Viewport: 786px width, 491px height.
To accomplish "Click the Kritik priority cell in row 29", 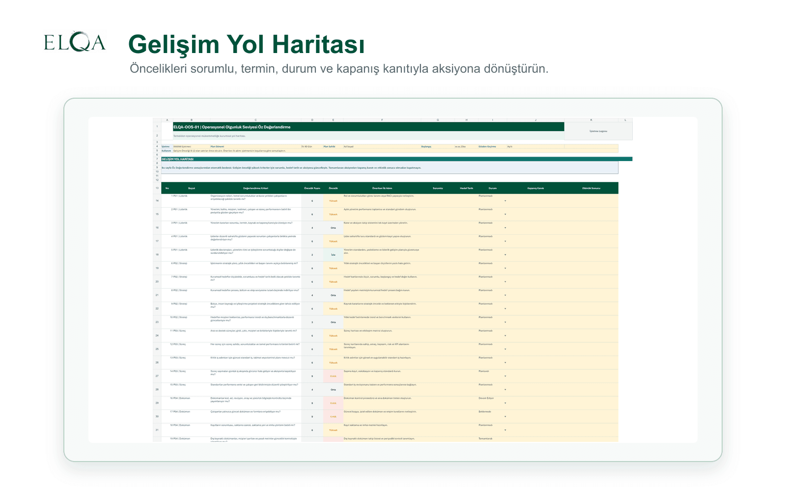I will [x=333, y=403].
